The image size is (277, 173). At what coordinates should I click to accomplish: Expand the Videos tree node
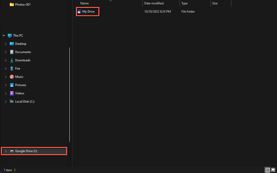click(6, 93)
